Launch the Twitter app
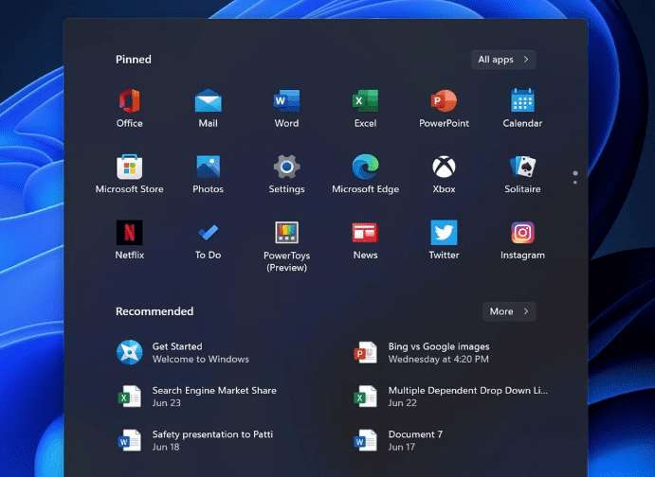Screen dimensions: 655x477 pos(444,239)
